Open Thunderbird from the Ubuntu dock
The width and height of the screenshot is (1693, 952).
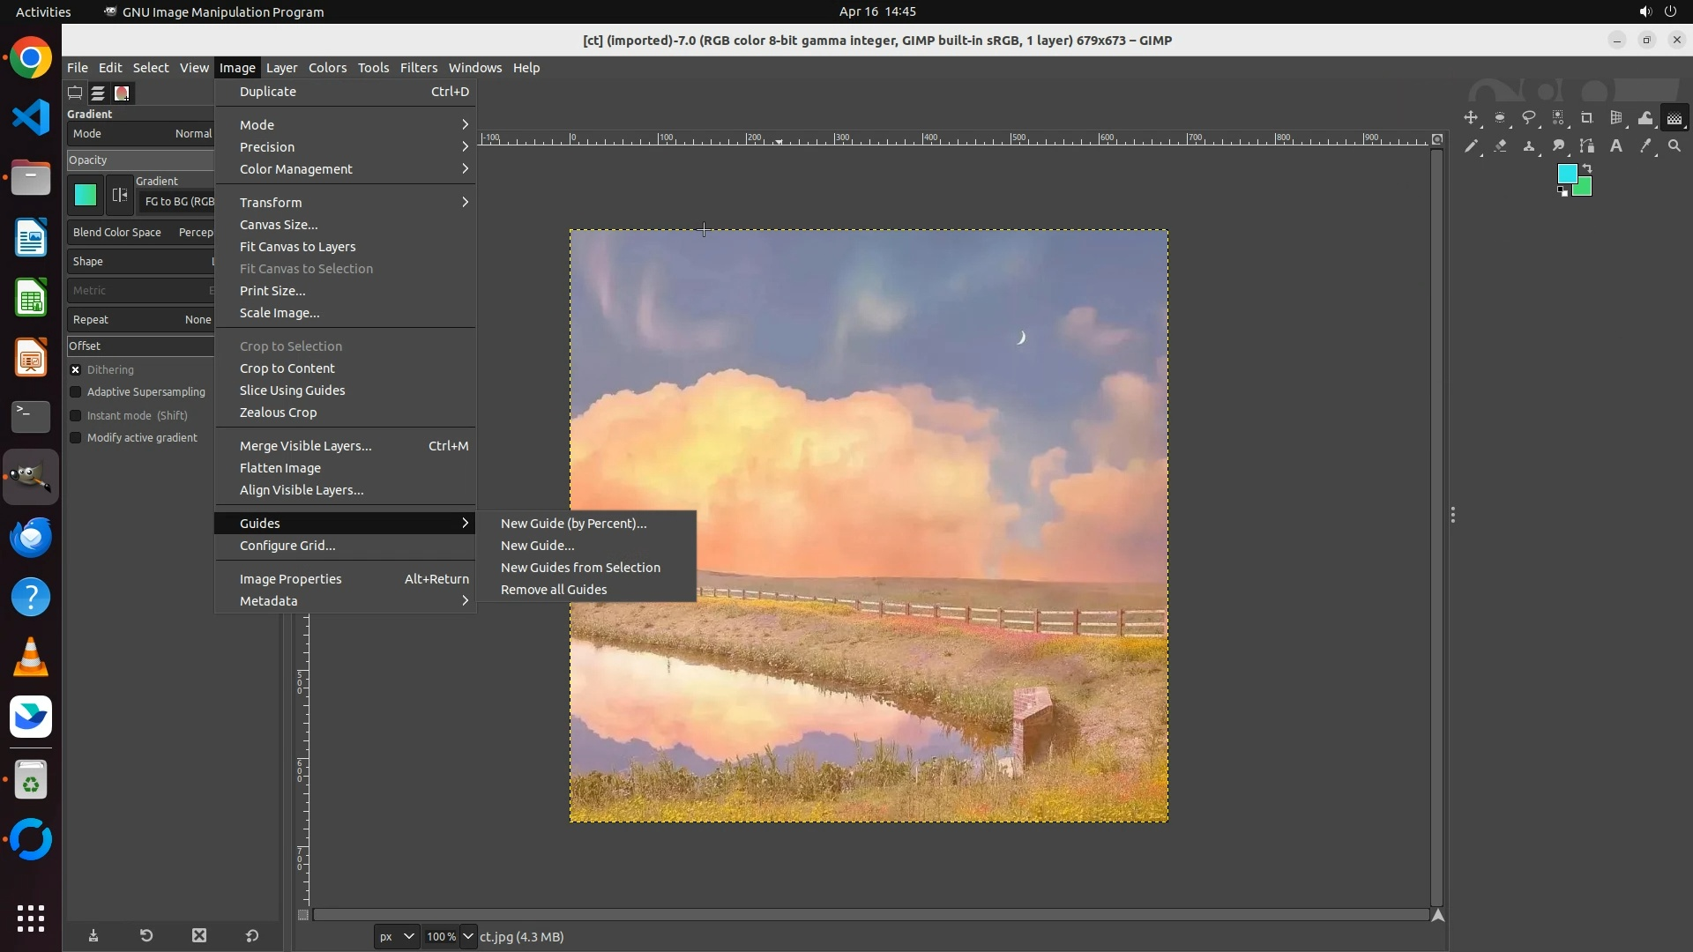tap(31, 537)
